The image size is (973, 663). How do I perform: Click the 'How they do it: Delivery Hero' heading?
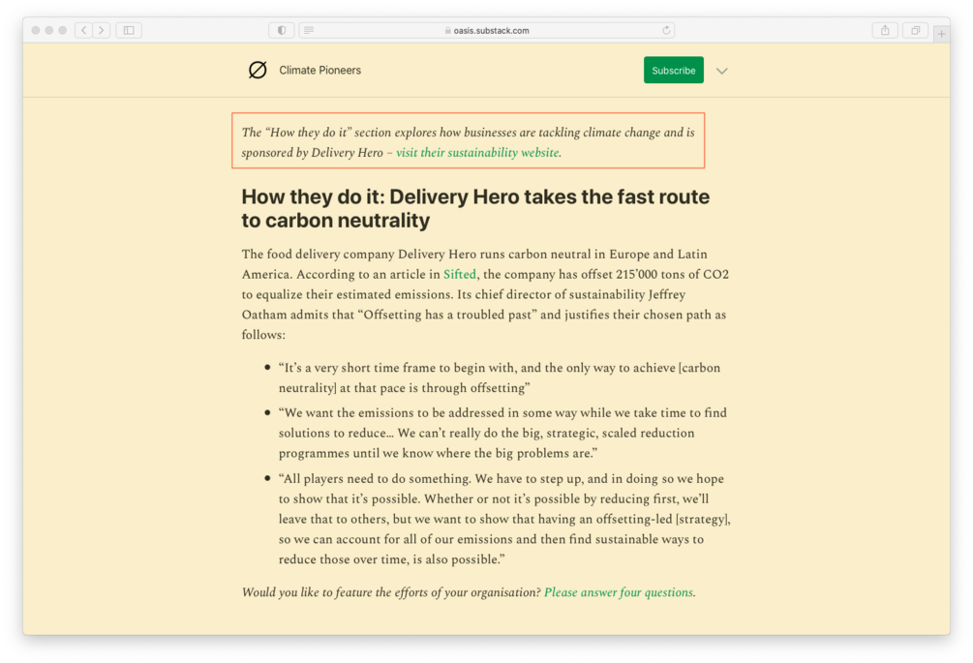coord(475,208)
